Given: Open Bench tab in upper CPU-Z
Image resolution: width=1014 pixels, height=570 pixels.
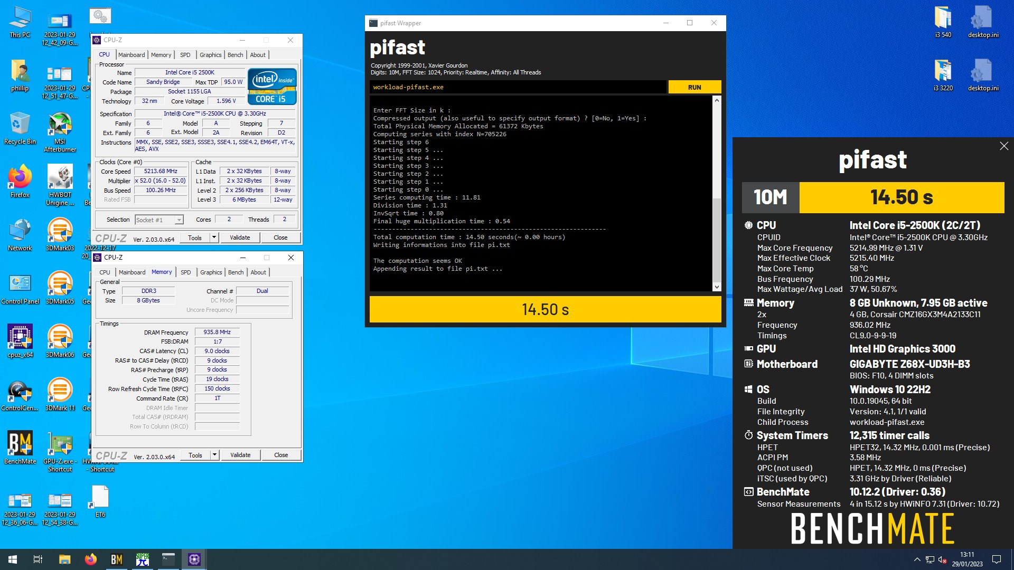Looking at the screenshot, I should tap(236, 55).
